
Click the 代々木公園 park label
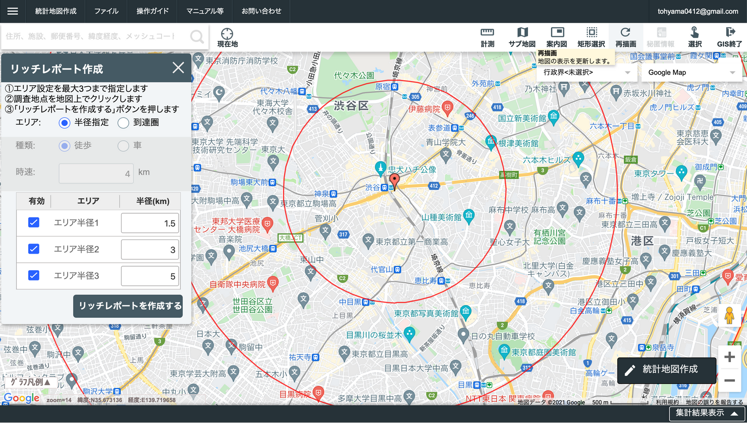pos(354,76)
